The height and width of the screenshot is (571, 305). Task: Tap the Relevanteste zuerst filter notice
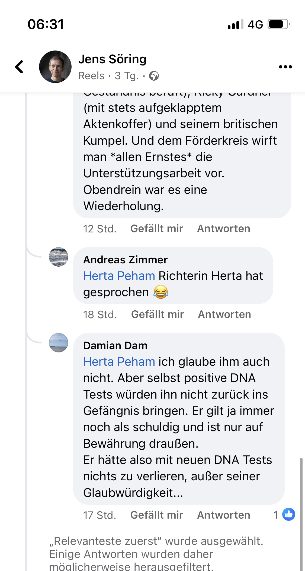click(x=156, y=554)
